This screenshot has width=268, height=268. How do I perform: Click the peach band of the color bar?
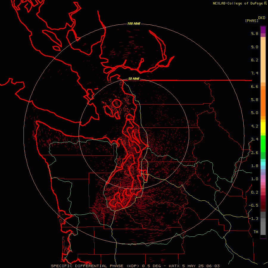pos(263,60)
